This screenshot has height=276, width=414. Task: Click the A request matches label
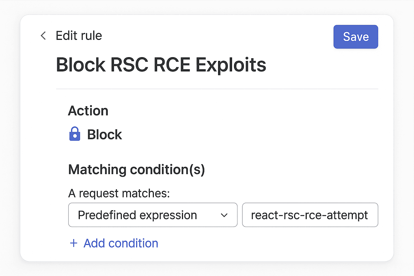pyautogui.click(x=119, y=193)
